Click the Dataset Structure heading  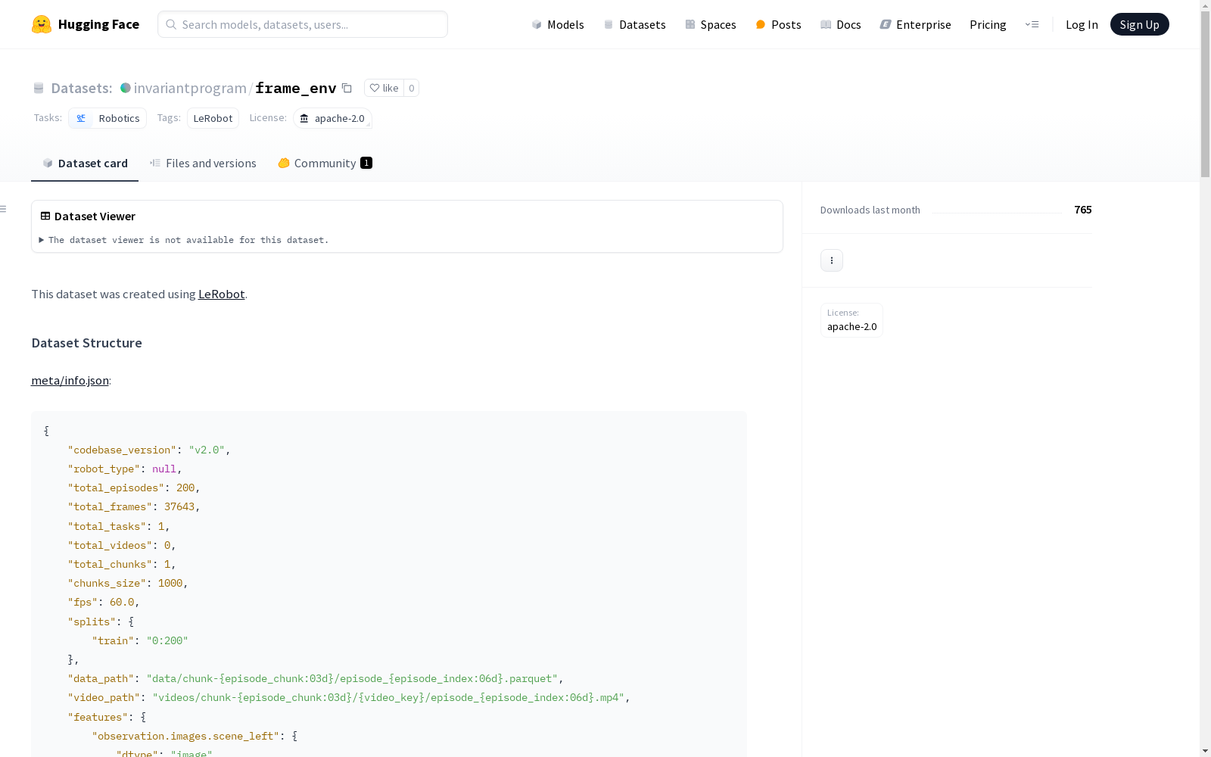(86, 343)
